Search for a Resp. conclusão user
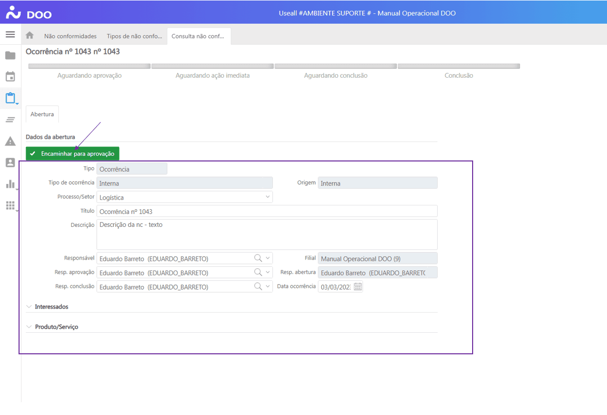The image size is (607, 415). (258, 286)
